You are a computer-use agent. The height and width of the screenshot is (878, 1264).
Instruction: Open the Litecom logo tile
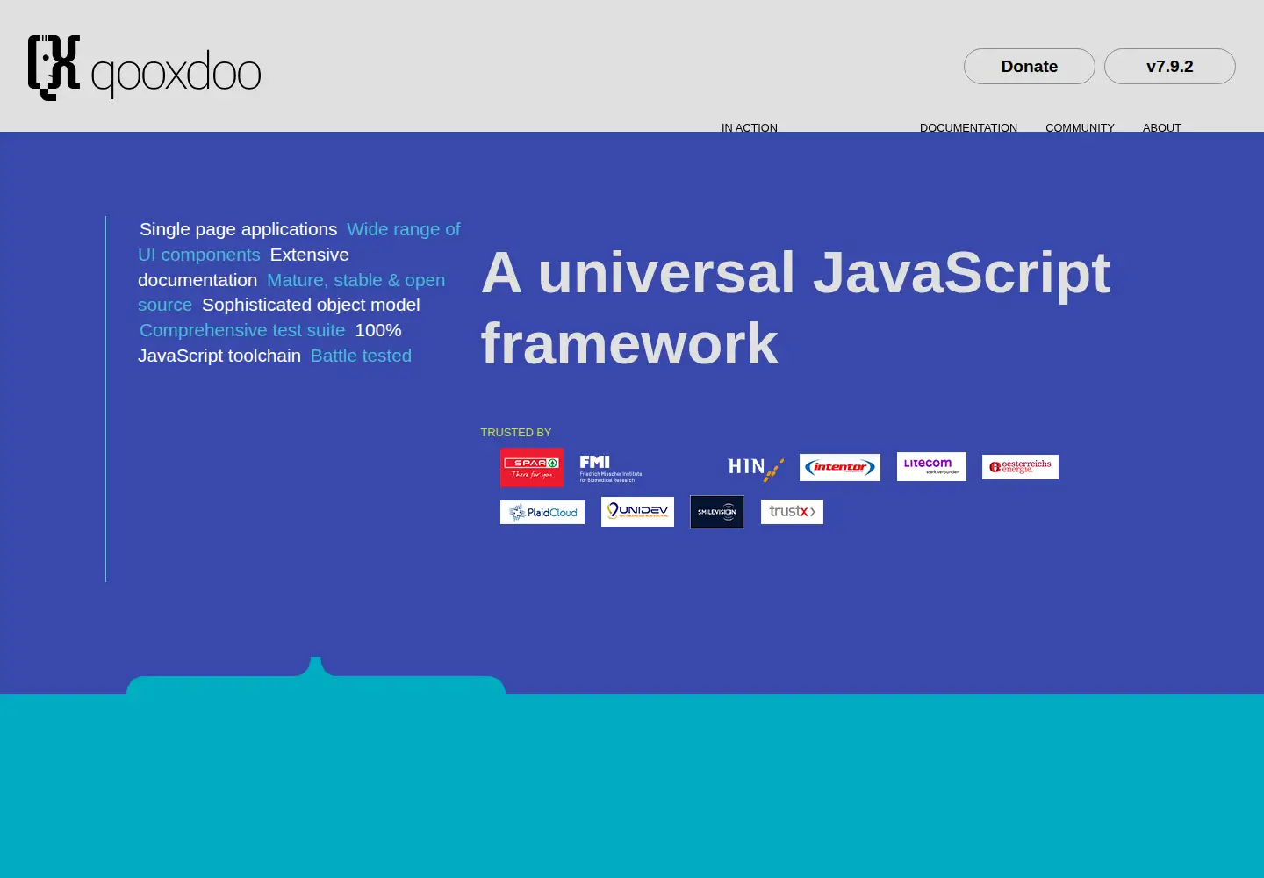point(931,466)
